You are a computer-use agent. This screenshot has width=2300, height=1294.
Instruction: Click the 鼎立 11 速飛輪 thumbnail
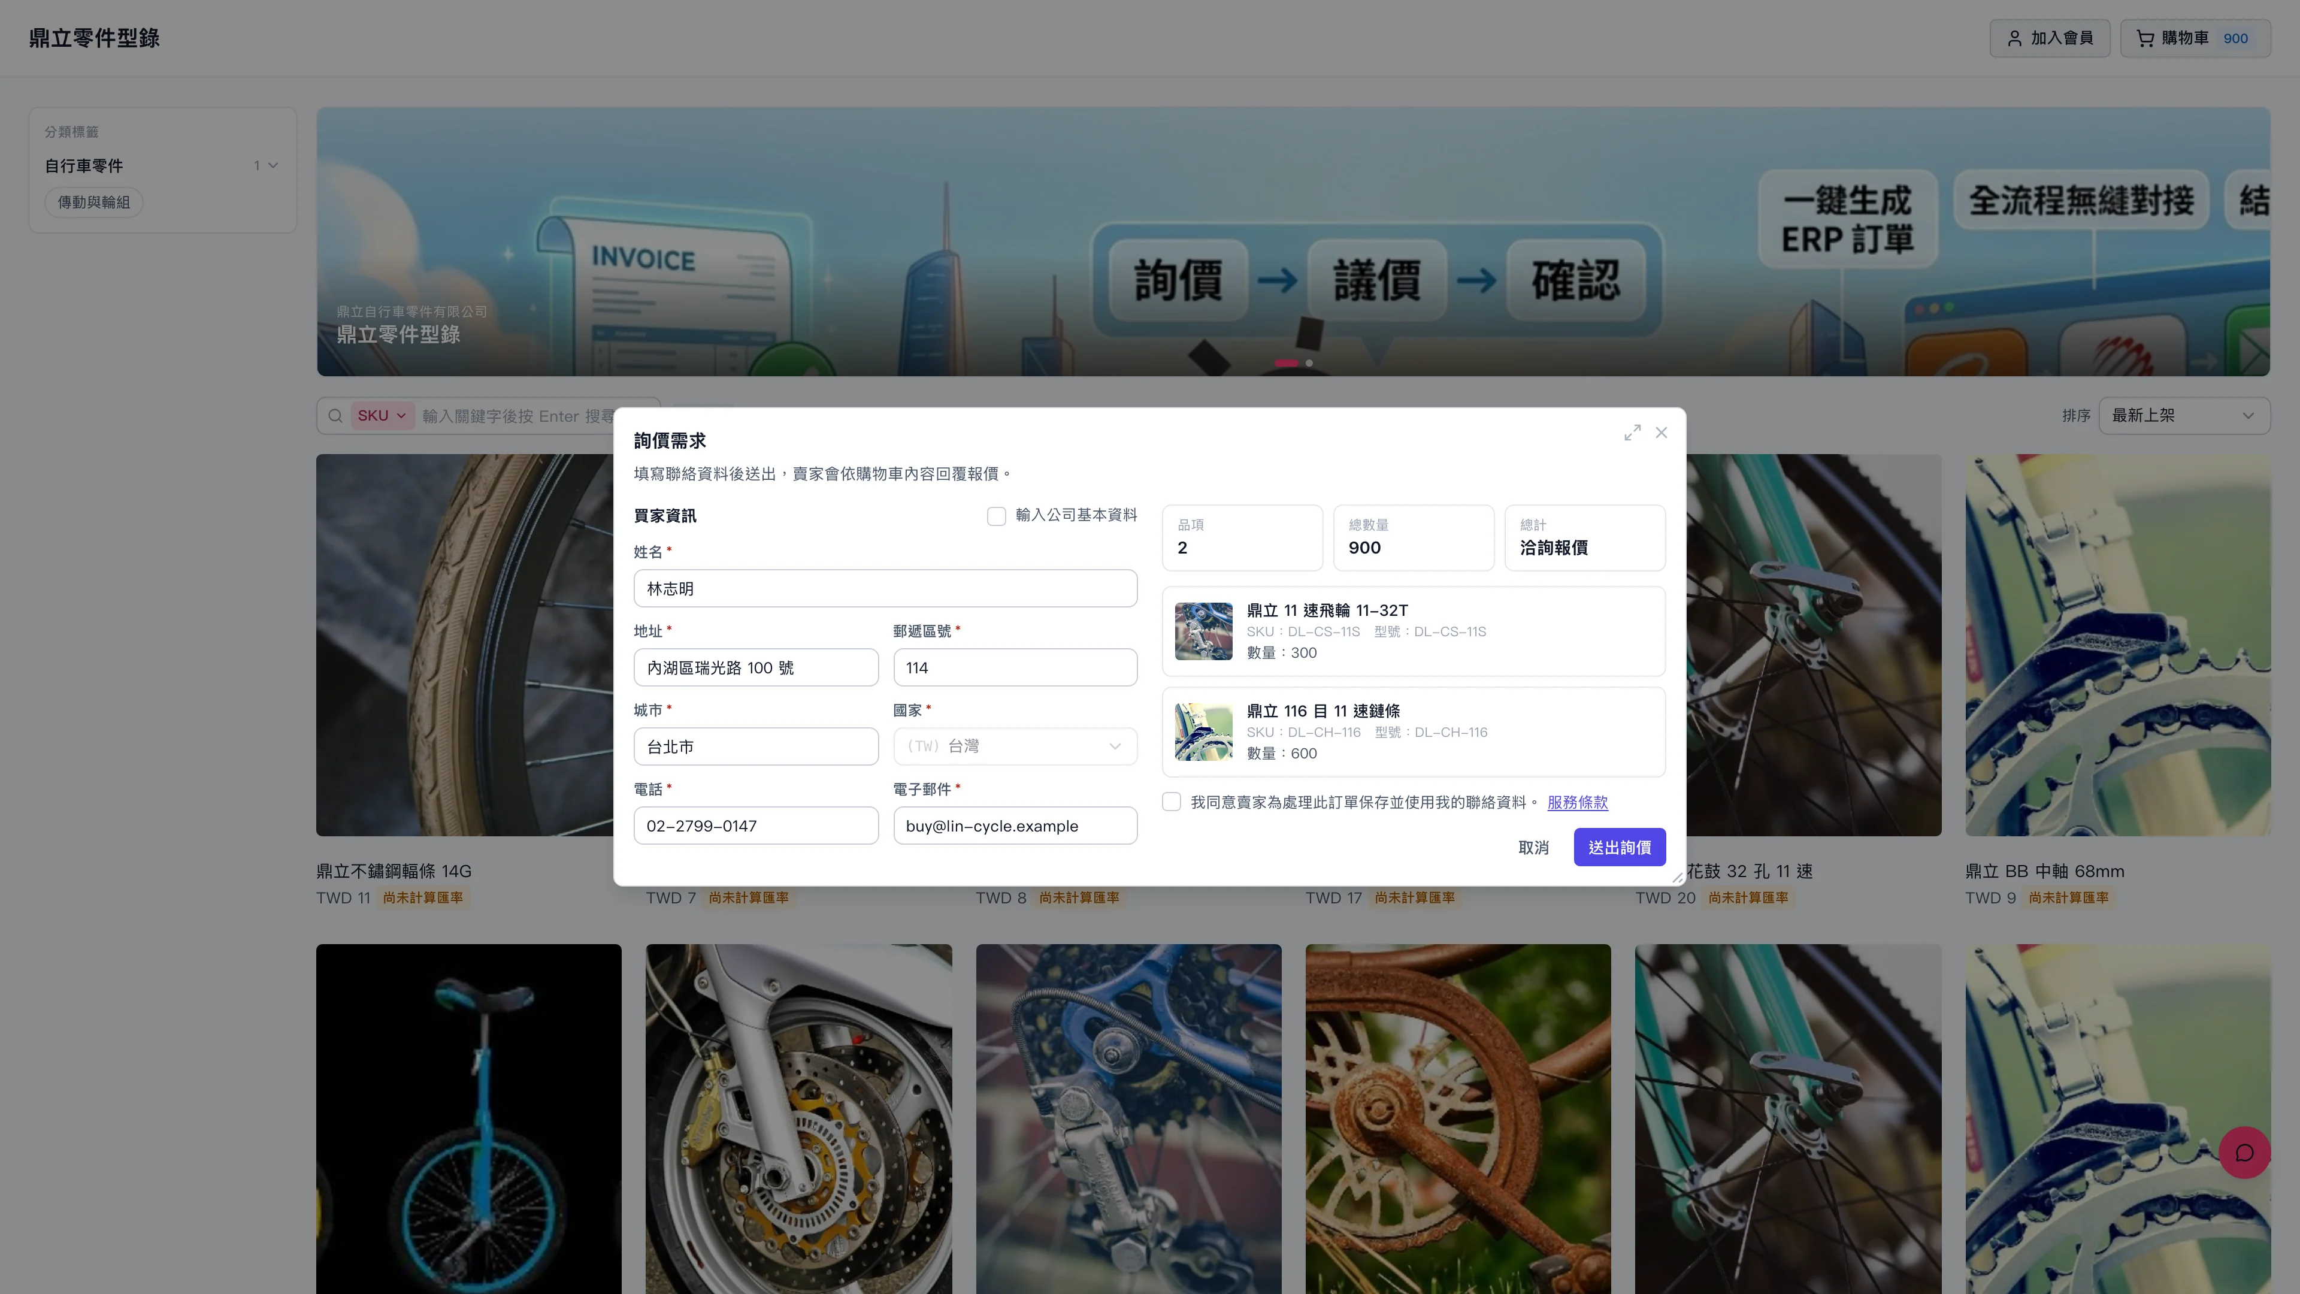pos(1203,631)
